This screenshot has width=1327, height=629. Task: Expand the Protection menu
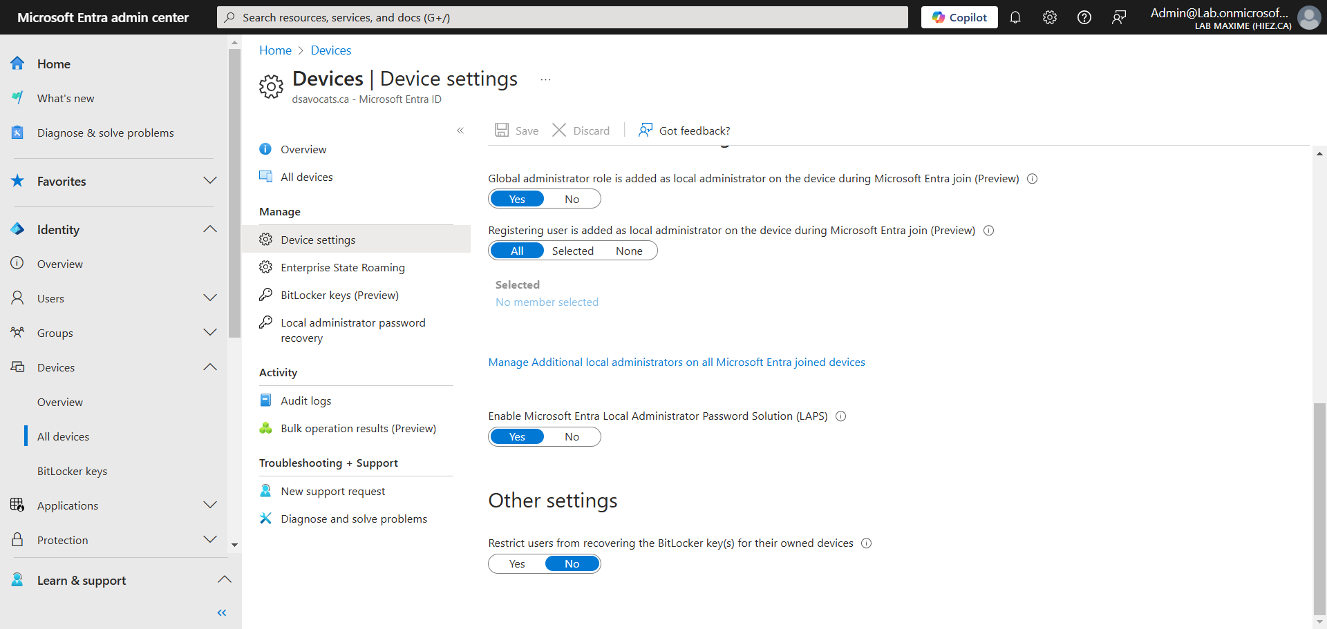click(210, 540)
